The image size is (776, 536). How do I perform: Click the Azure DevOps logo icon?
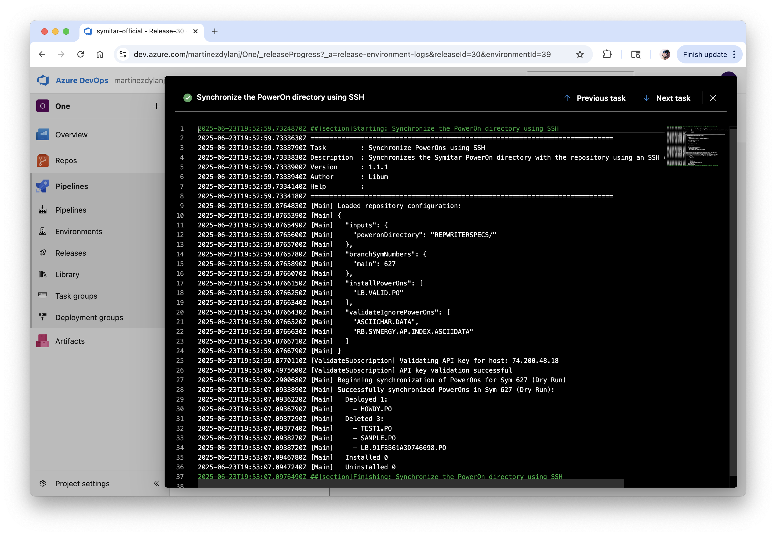[43, 80]
